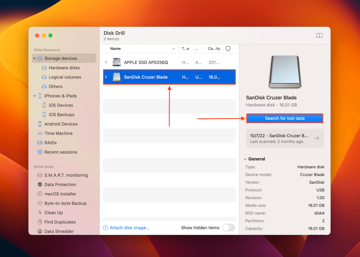Screen dimensions: 360x257
Task: Expand the SanDisk Cruzer Blade row
Action: click(106, 77)
